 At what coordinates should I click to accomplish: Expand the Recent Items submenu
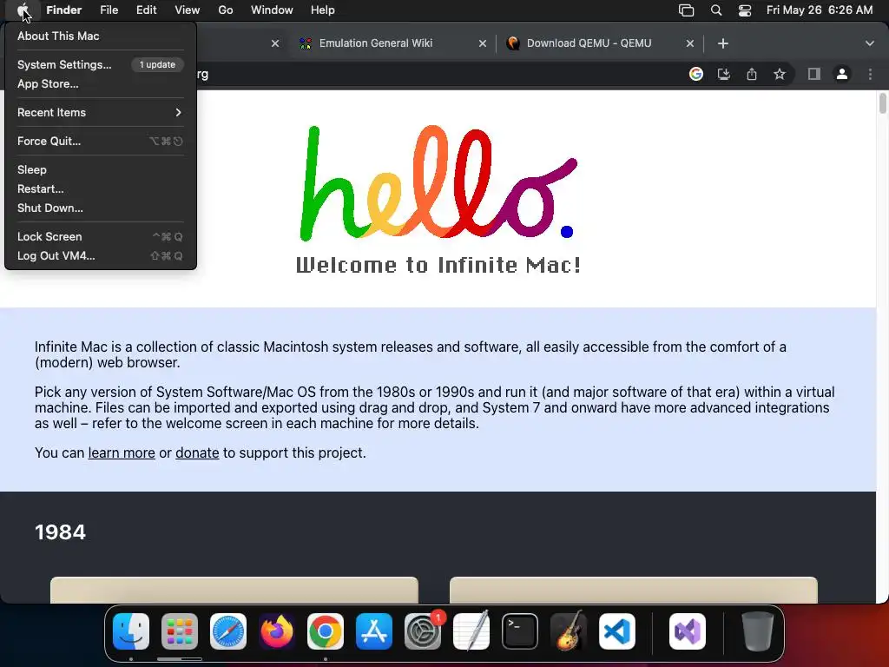101,112
